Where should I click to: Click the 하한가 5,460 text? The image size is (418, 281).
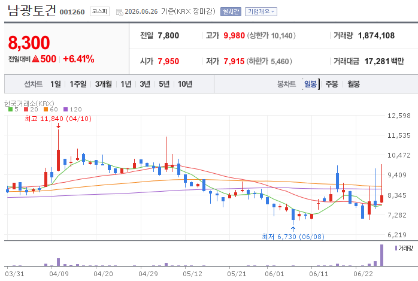[269, 61]
